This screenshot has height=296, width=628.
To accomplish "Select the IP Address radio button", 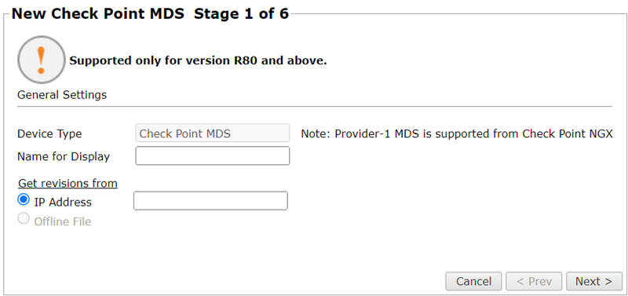I will click(x=24, y=199).
